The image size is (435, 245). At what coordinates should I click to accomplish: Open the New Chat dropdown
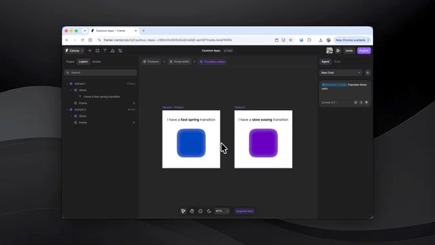point(341,73)
